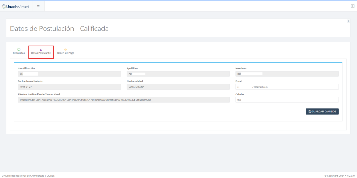Viewport: 357px width, 178px height.
Task: Click the logout icon in top-right corner
Action: (352, 6)
